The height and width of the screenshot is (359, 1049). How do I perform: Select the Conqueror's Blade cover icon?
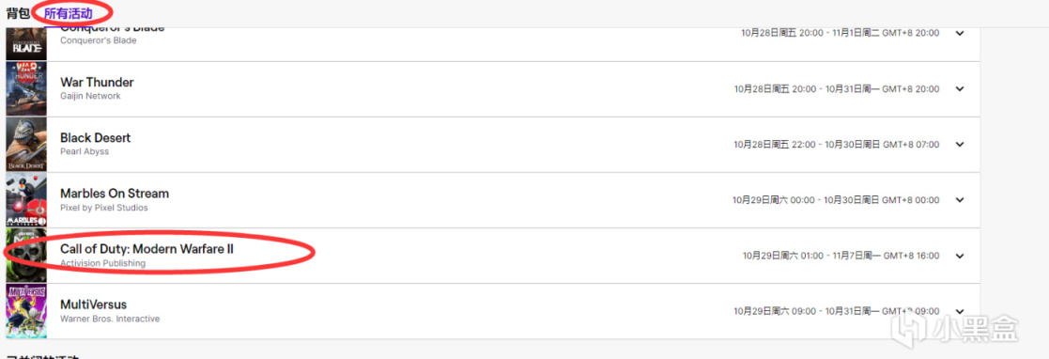[26, 43]
